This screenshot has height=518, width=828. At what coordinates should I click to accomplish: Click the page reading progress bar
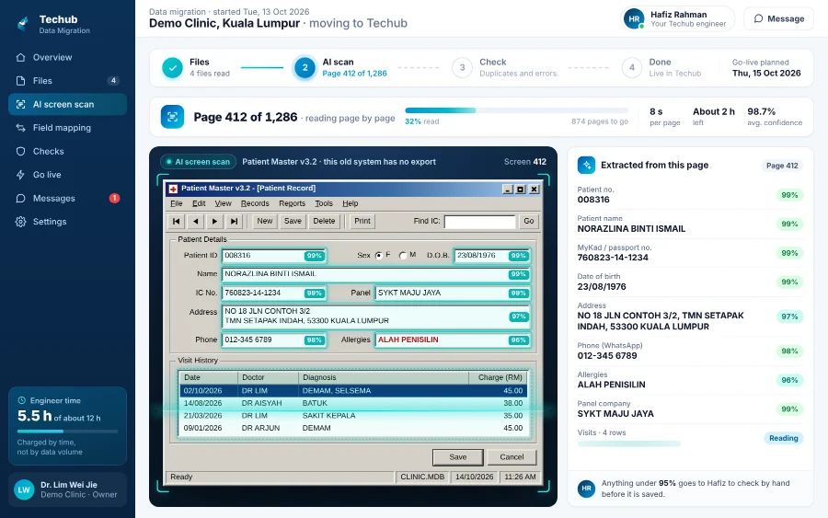[x=516, y=110]
